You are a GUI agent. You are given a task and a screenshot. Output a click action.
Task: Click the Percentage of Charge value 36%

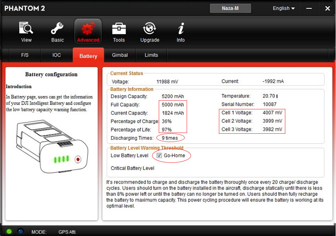click(167, 122)
